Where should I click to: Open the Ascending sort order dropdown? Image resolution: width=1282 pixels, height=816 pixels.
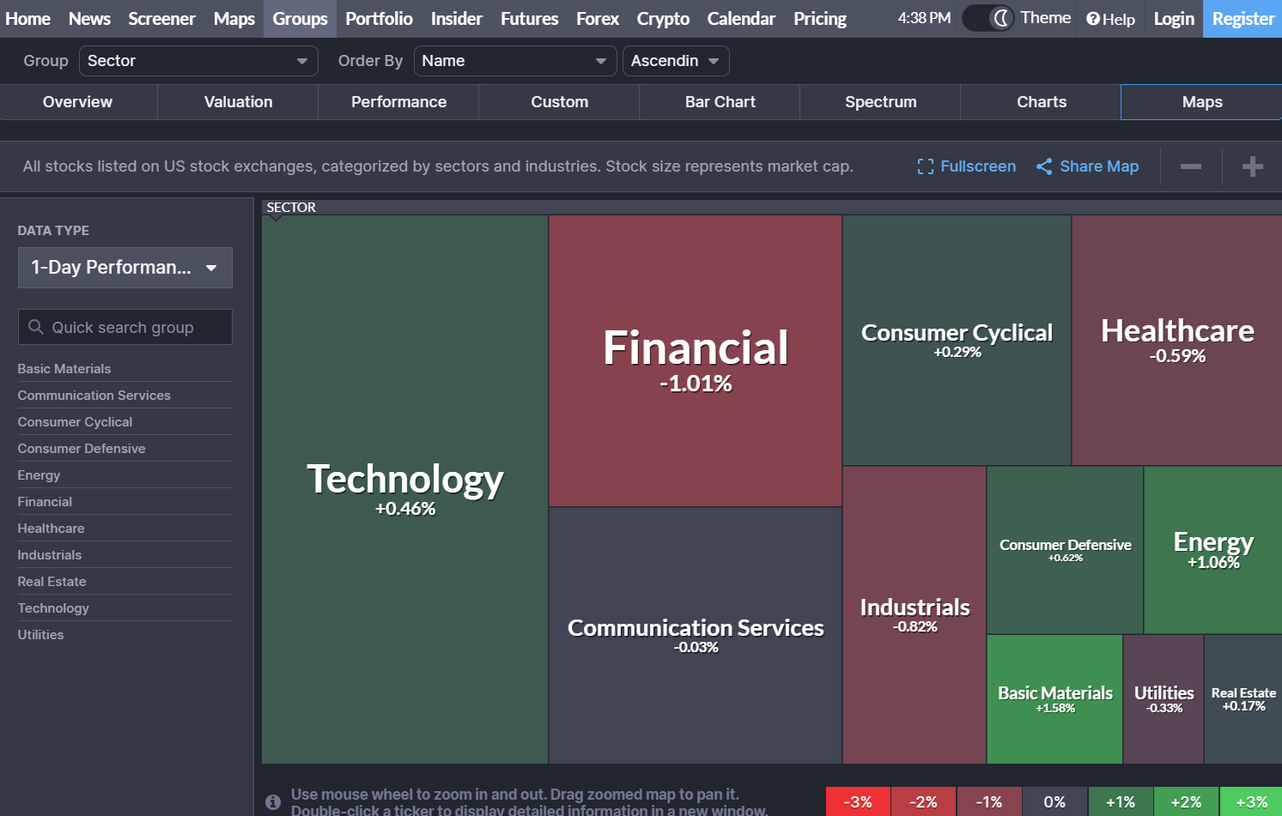[x=675, y=61]
